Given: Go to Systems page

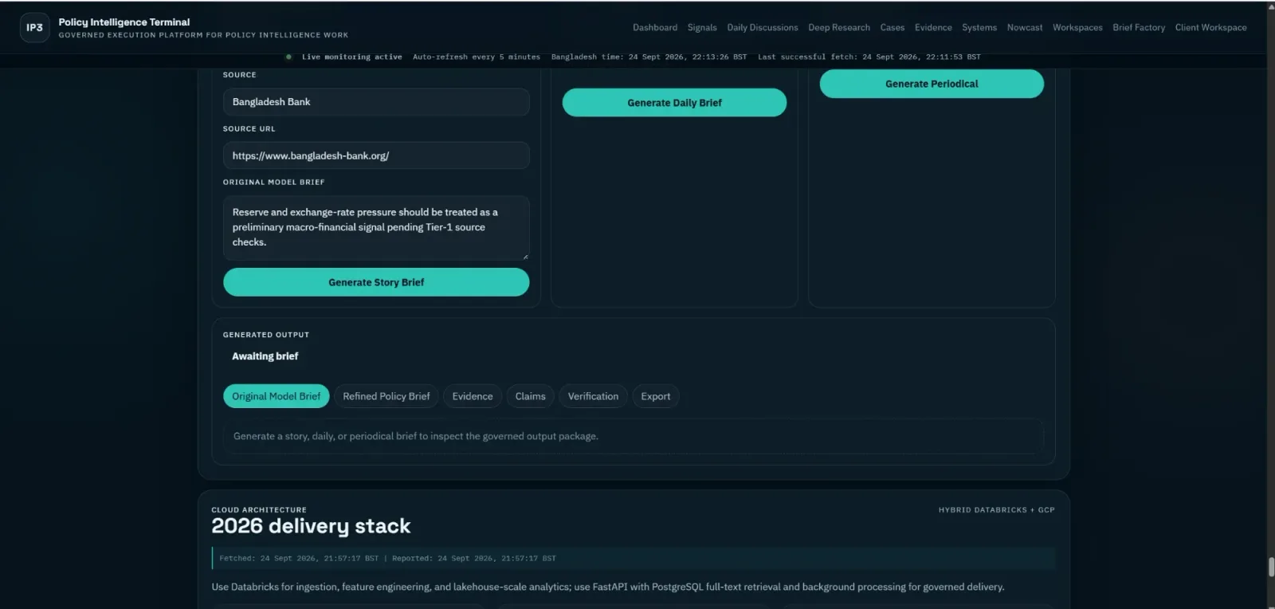Looking at the screenshot, I should click(979, 28).
